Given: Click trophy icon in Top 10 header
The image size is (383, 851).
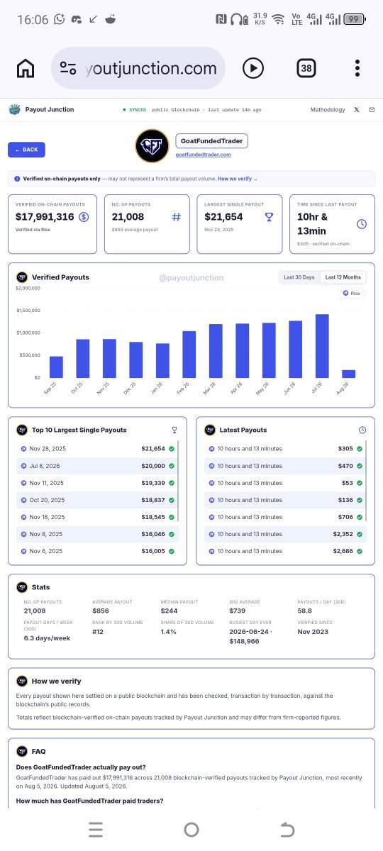Looking at the screenshot, I should coord(174,430).
